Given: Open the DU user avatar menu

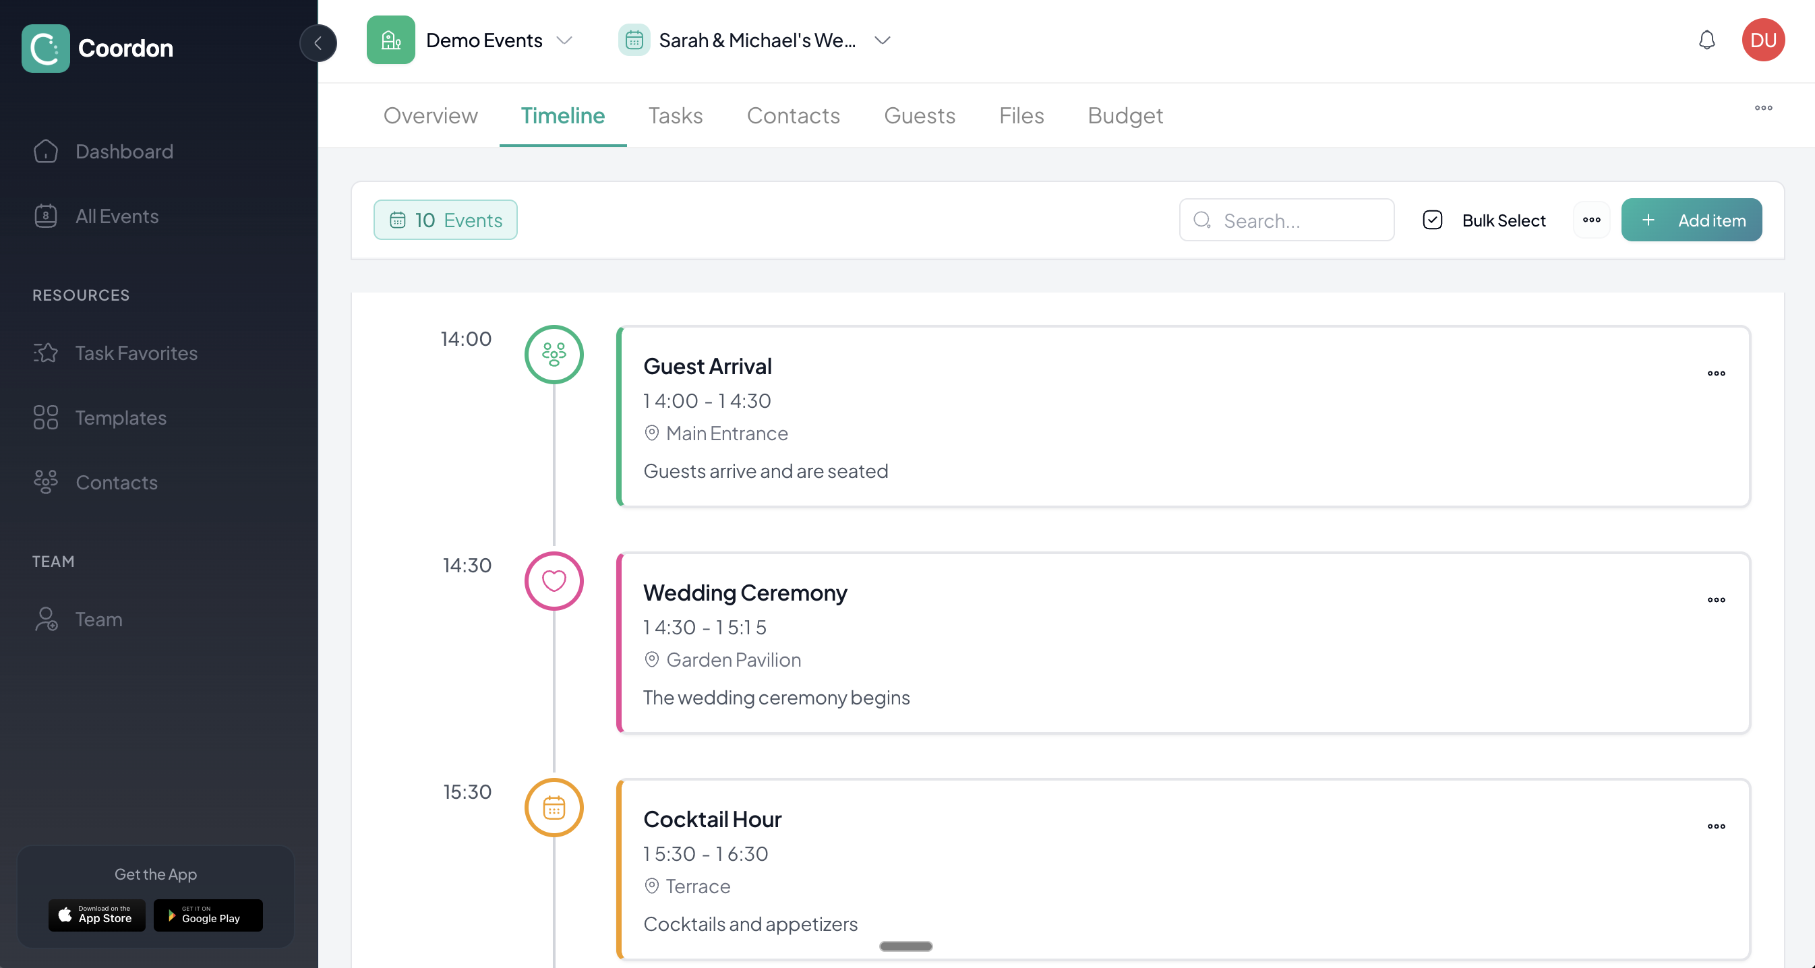Looking at the screenshot, I should pyautogui.click(x=1763, y=40).
